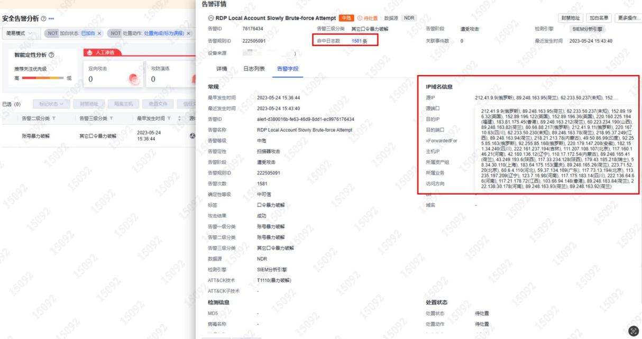Open the 标记状态 dropdown button
Image resolution: width=642 pixels, height=339 pixels.
pyautogui.click(x=51, y=104)
